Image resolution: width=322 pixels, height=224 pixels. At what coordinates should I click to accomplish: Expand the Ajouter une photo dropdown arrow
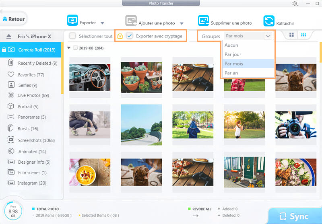click(182, 23)
